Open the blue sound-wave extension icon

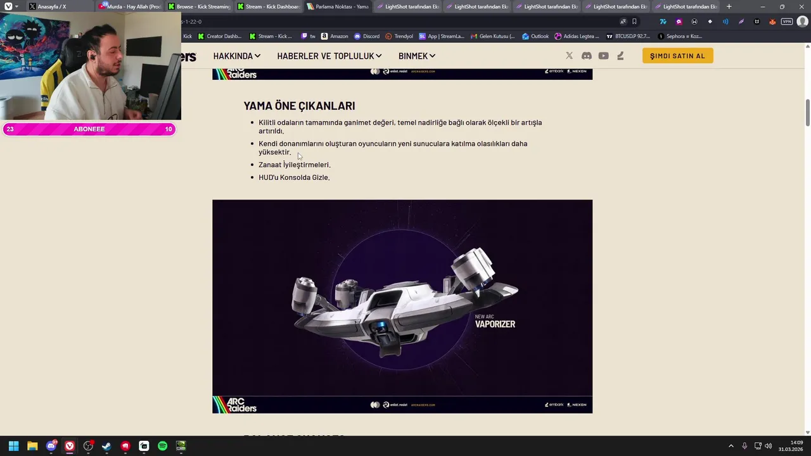click(x=725, y=22)
